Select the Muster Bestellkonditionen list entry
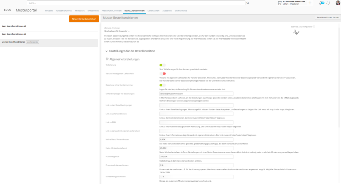The image size is (341, 184). (x=49, y=43)
